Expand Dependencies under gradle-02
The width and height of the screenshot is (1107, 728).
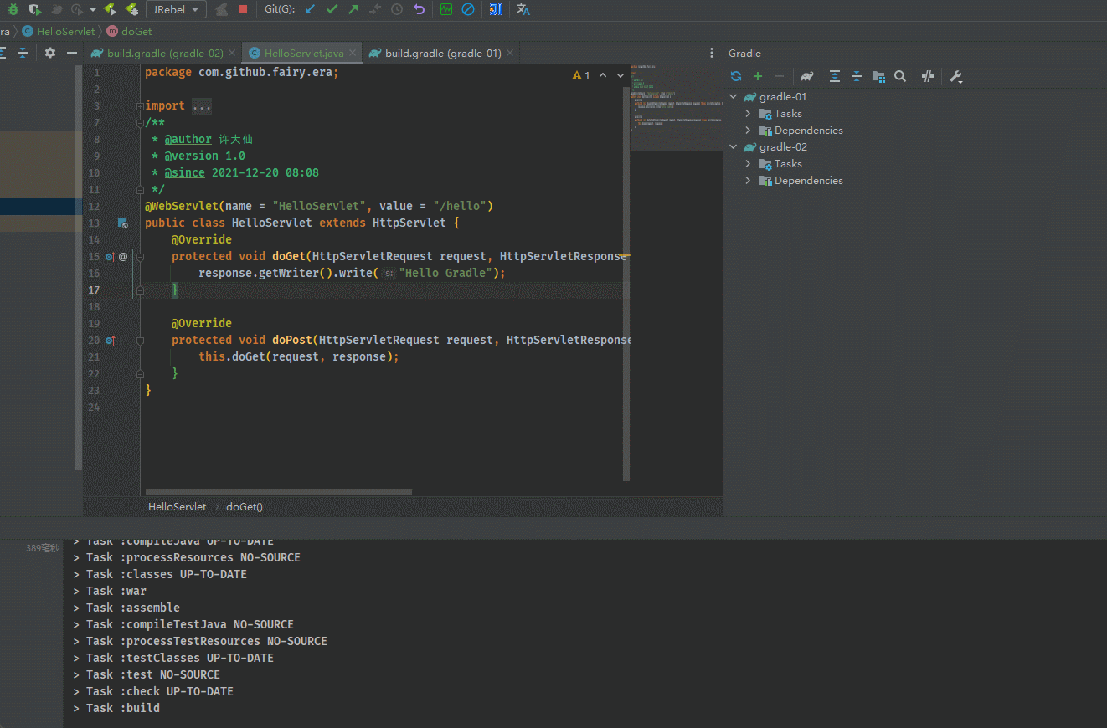pos(748,181)
